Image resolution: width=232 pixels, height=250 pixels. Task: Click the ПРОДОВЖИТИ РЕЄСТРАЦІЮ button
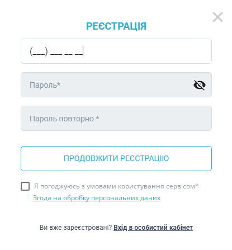[x=116, y=158]
